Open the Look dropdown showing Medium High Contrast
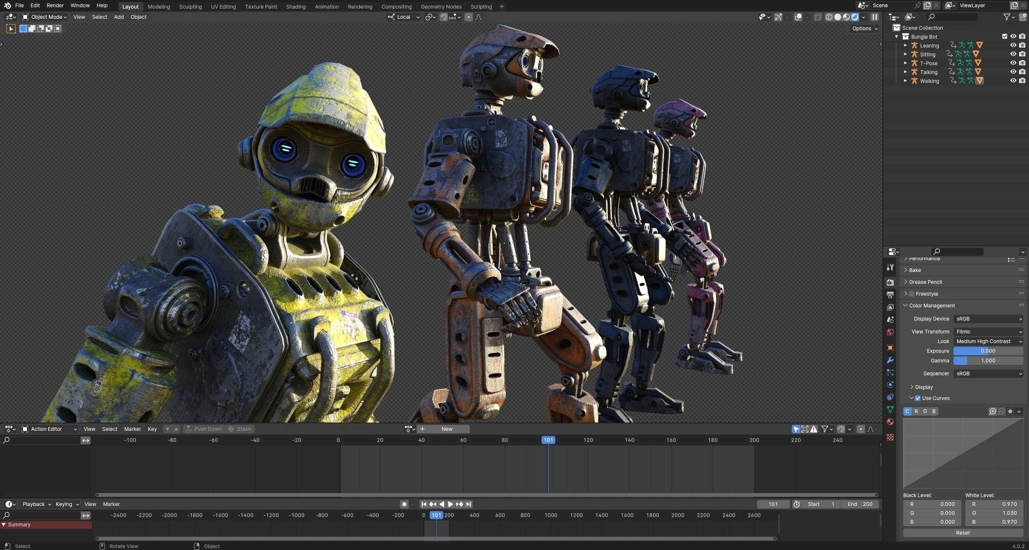Viewport: 1029px width, 550px height. tap(988, 341)
